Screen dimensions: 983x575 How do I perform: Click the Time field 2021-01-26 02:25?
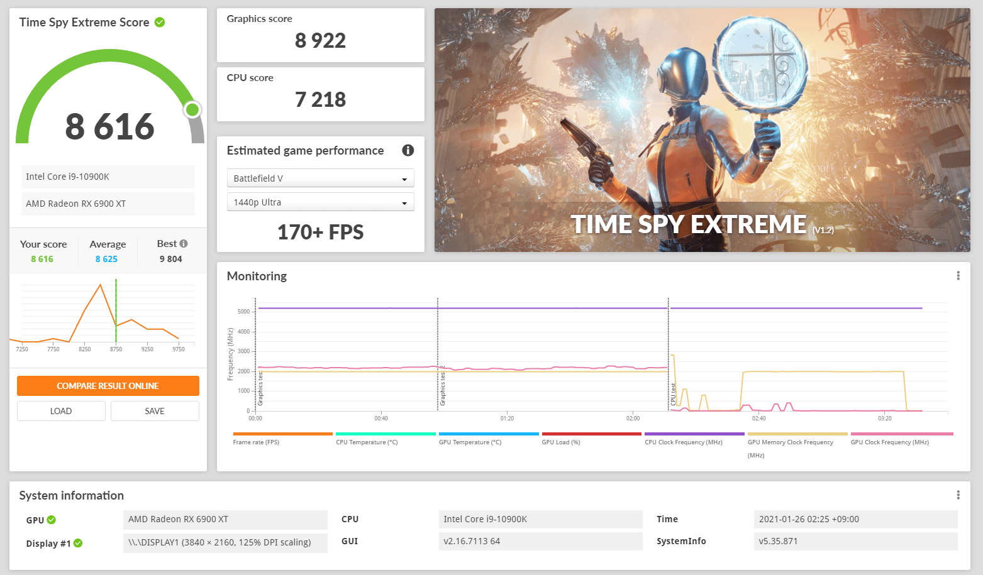point(855,519)
